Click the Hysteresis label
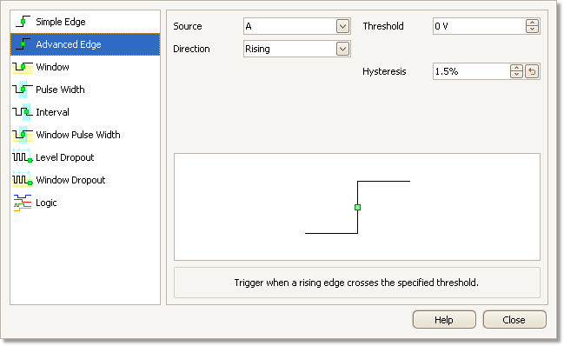This screenshot has height=346, width=564. [x=384, y=71]
